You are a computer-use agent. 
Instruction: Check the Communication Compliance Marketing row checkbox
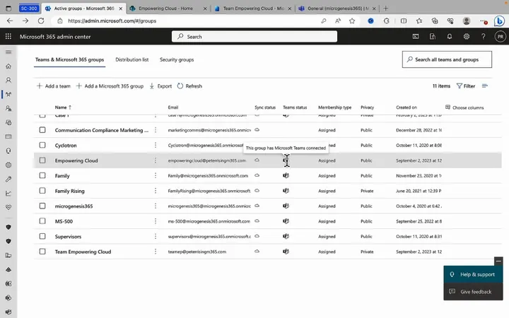tap(42, 130)
